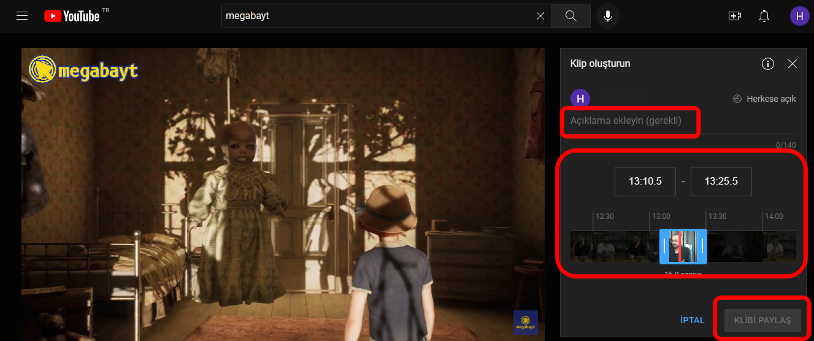Click the left handle of clip selection
Screen dimensions: 814x341
click(x=664, y=246)
